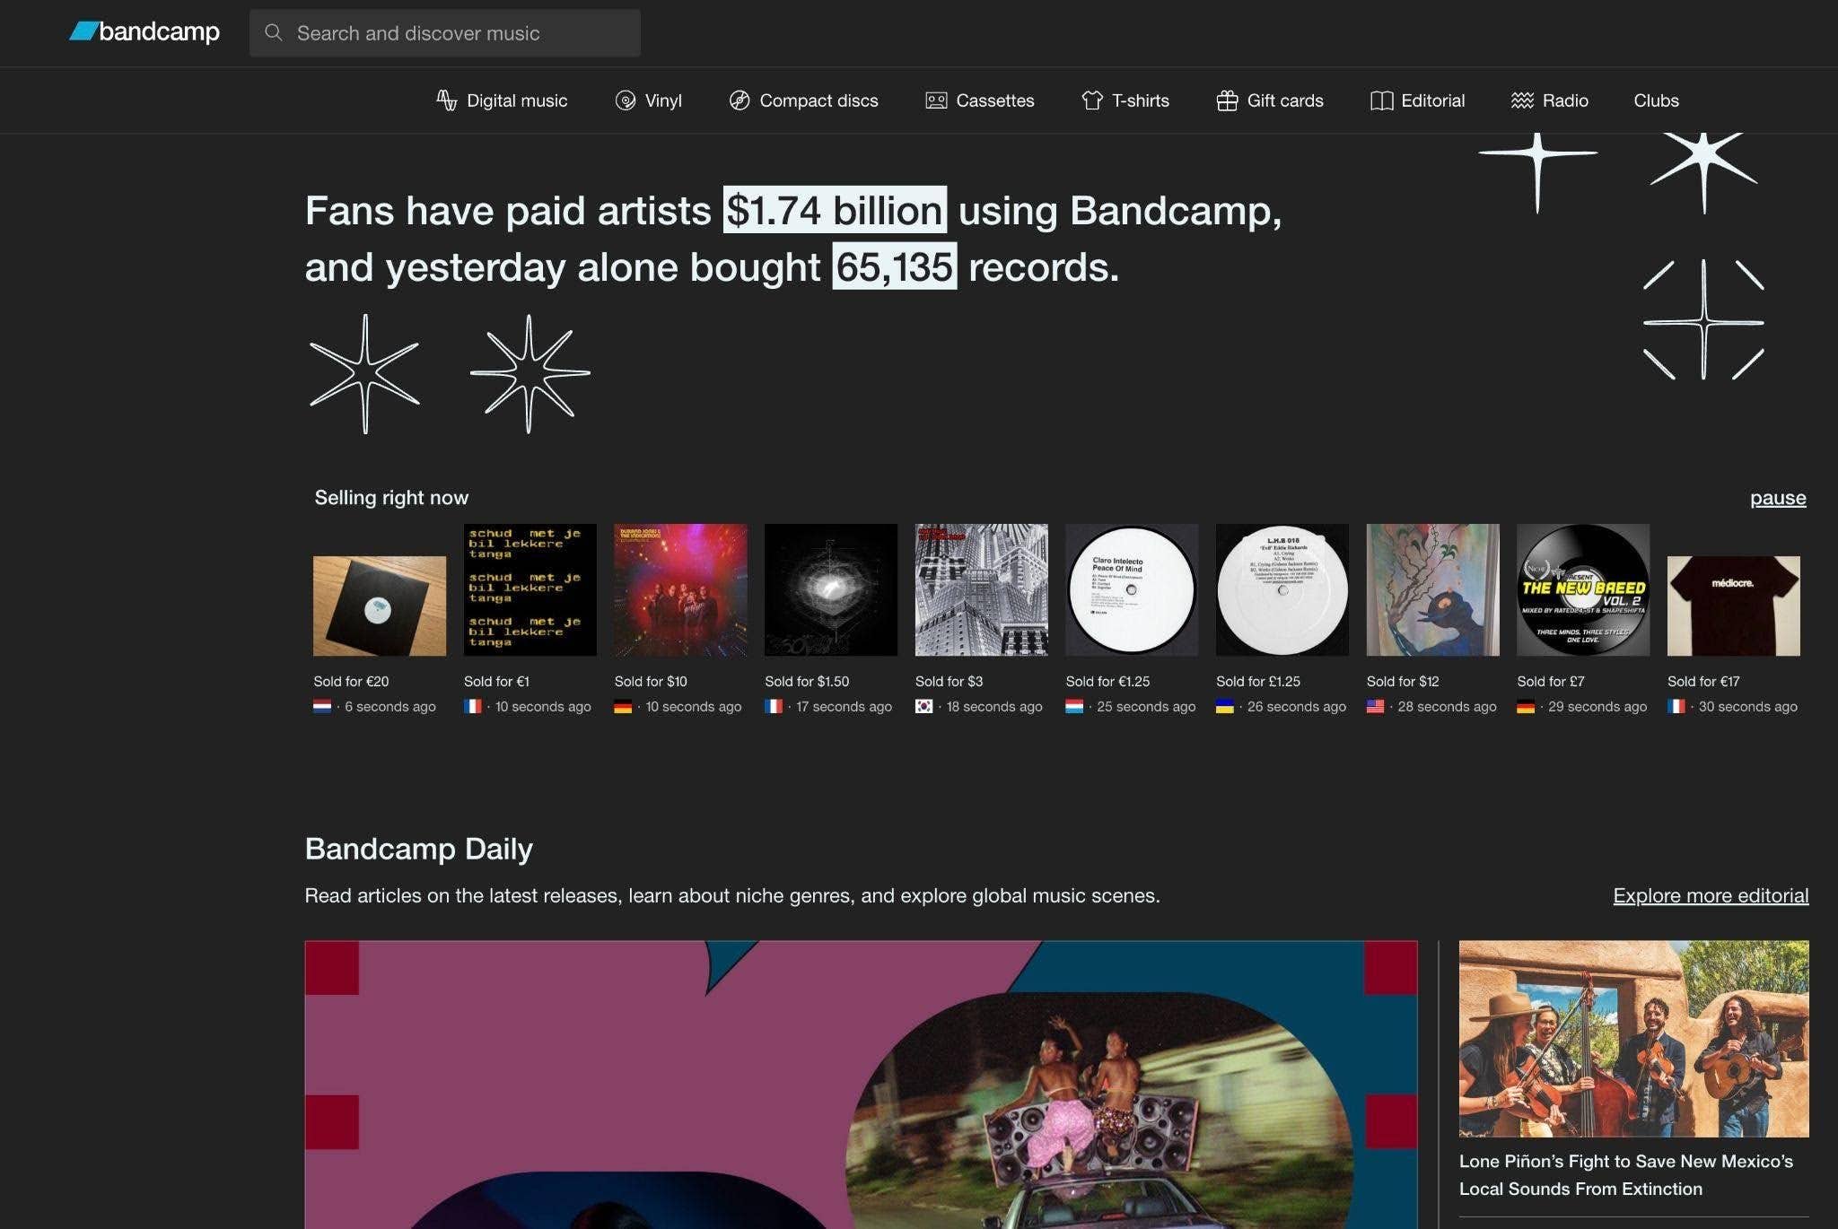Click the Editorial book icon
The image size is (1838, 1229).
pos(1381,100)
